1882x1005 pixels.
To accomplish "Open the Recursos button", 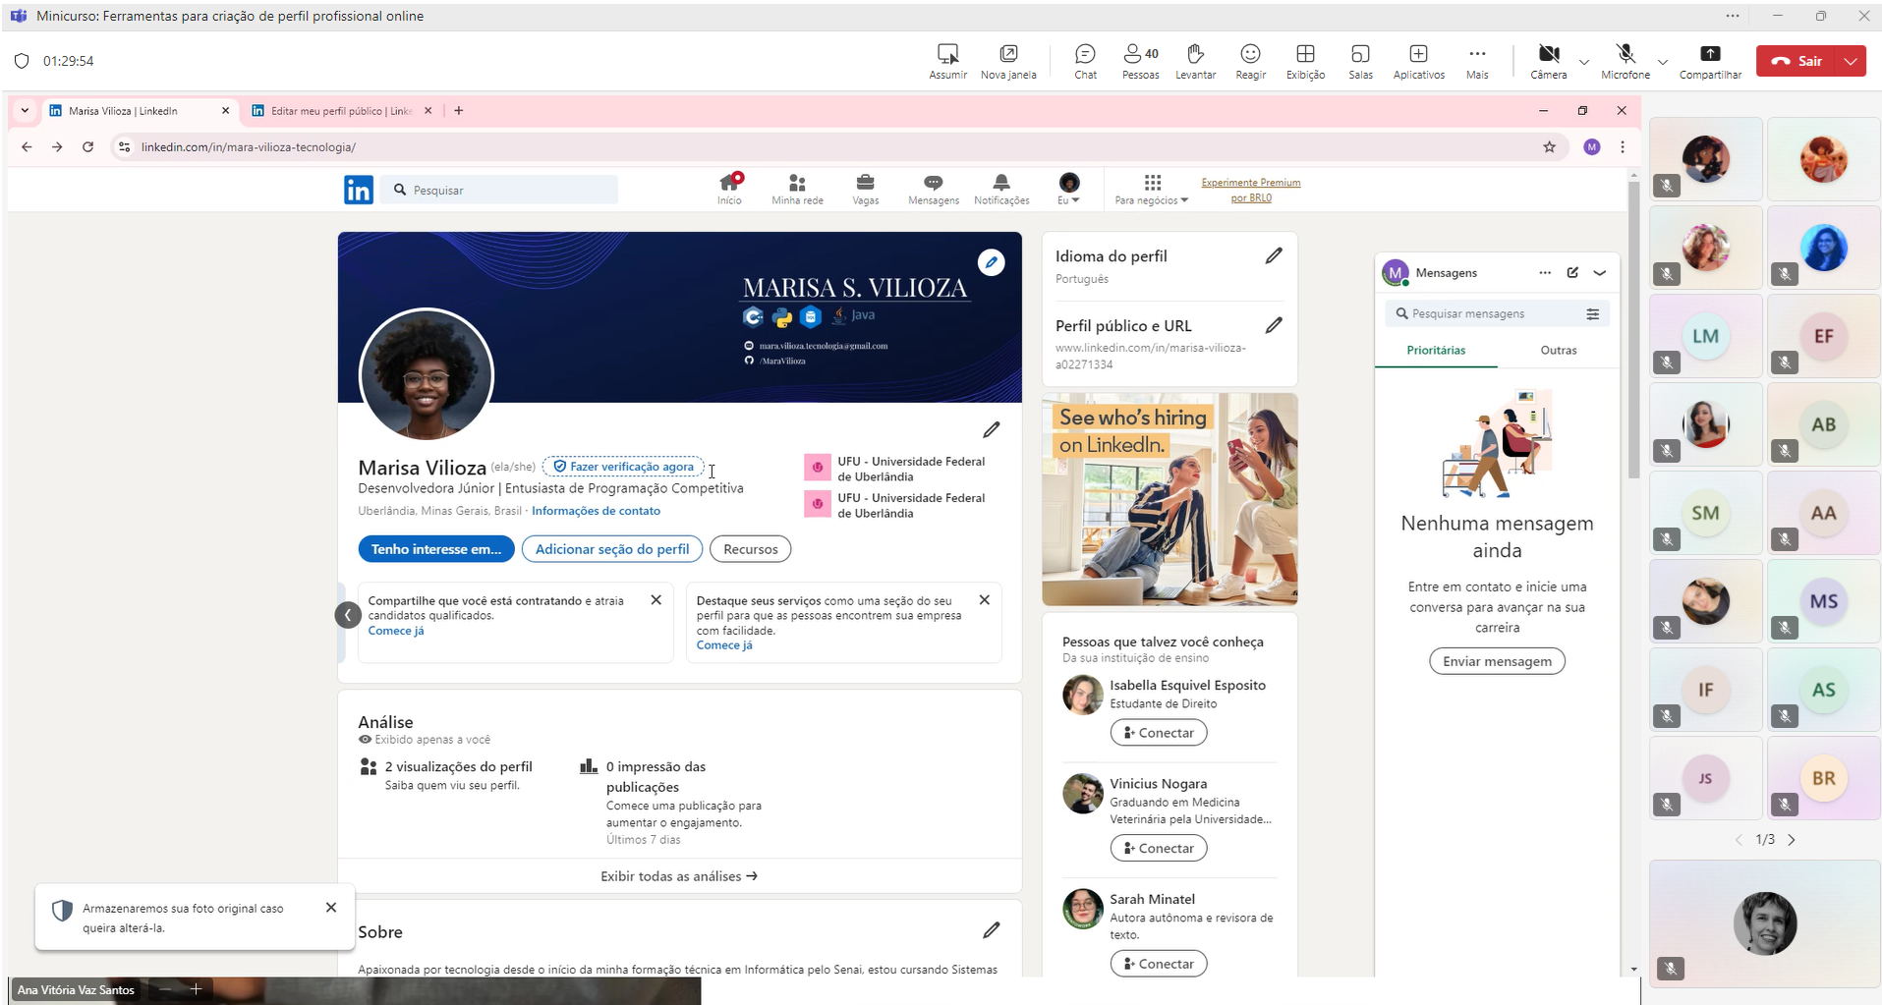I will pos(750,549).
